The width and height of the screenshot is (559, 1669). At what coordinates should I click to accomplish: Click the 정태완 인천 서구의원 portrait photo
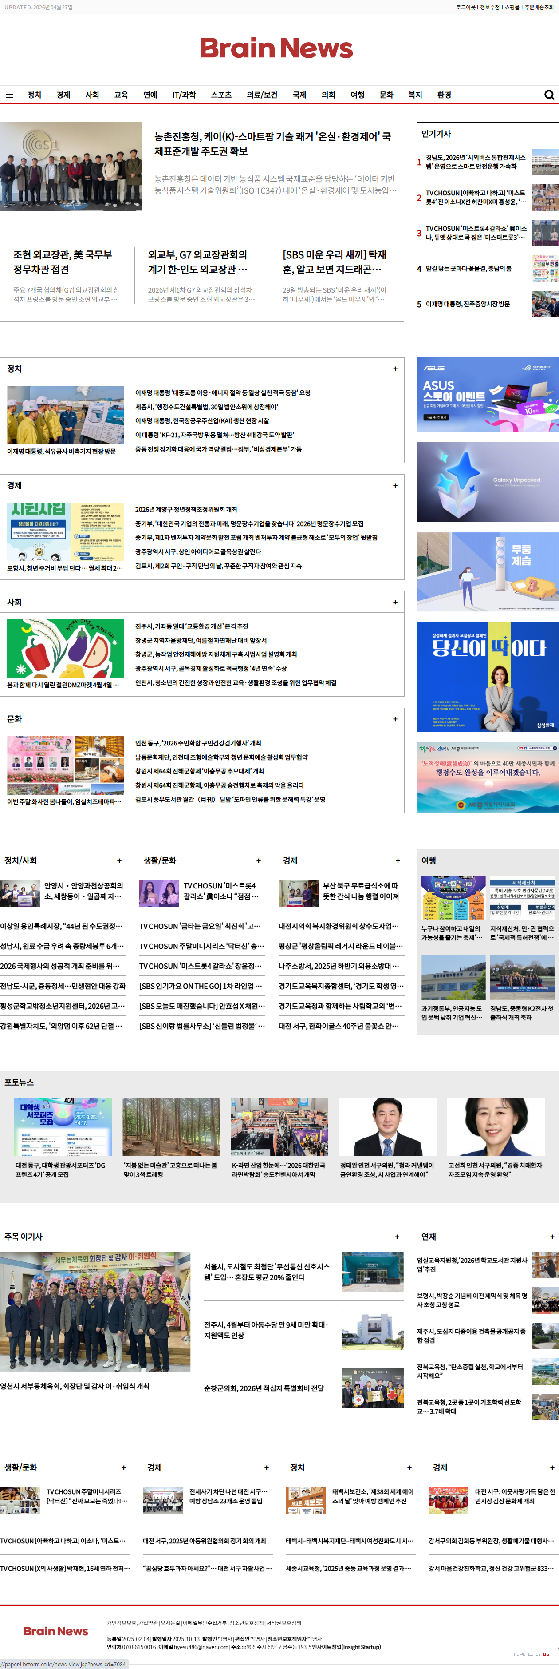pos(387,1127)
